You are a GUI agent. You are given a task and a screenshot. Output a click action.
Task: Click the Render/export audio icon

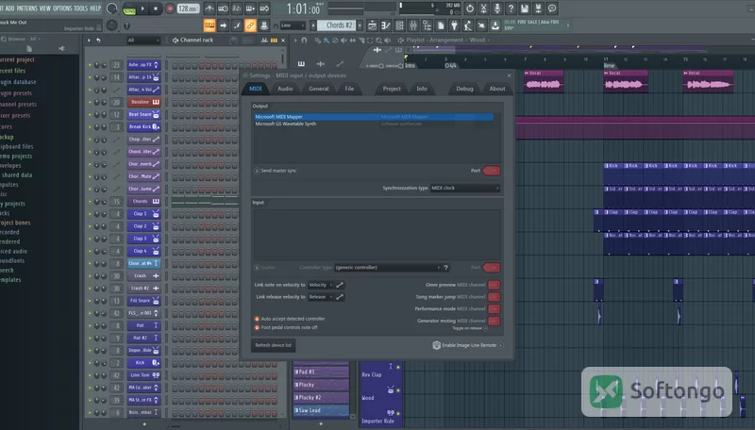coord(538,8)
